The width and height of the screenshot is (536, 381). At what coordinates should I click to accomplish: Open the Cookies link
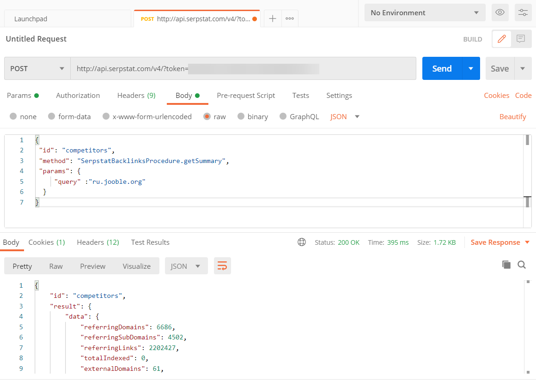pos(496,95)
